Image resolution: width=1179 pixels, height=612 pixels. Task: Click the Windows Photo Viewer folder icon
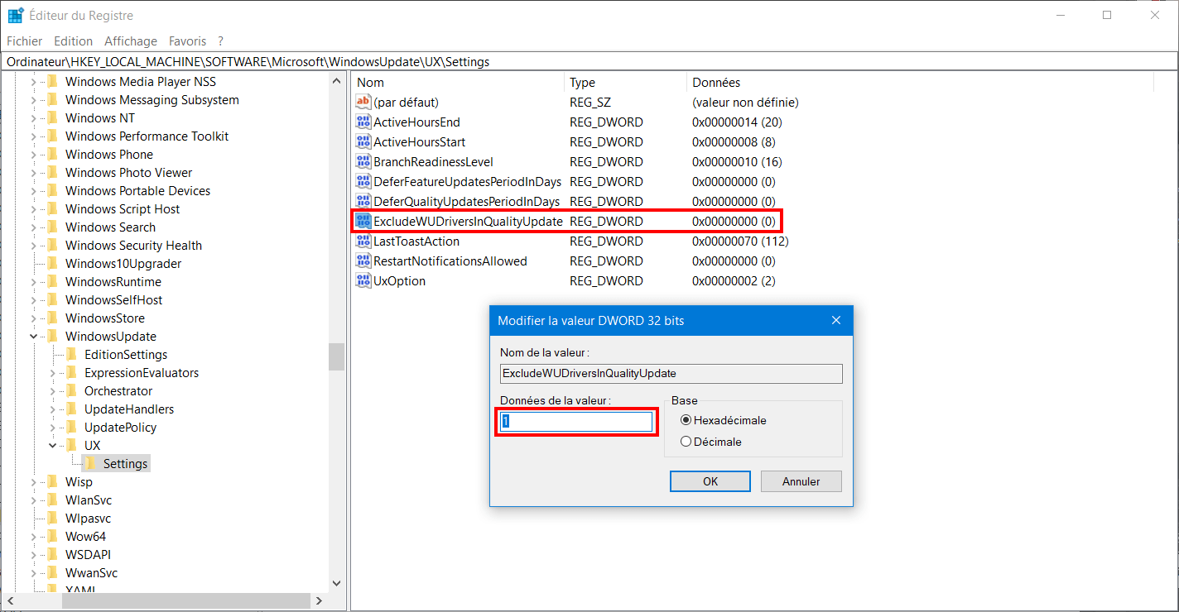pyautogui.click(x=53, y=172)
